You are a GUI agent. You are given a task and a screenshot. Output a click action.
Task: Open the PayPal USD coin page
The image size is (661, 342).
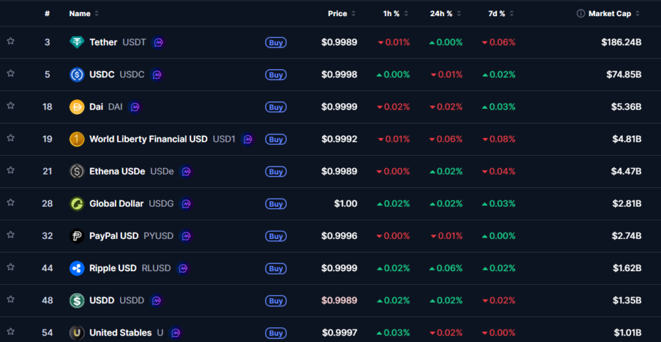click(x=114, y=236)
